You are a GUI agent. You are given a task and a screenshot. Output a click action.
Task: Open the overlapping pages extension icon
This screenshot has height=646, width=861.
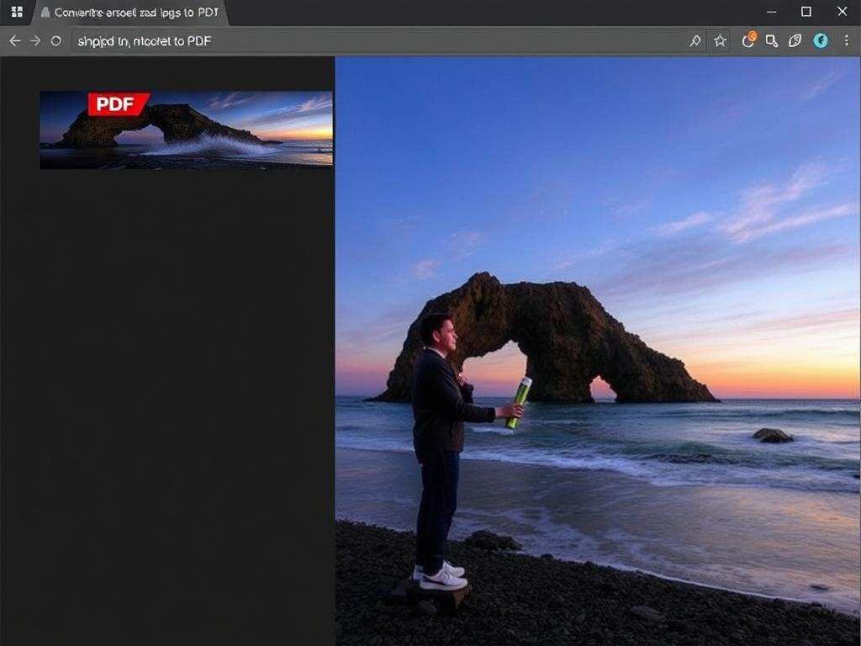pyautogui.click(x=795, y=40)
